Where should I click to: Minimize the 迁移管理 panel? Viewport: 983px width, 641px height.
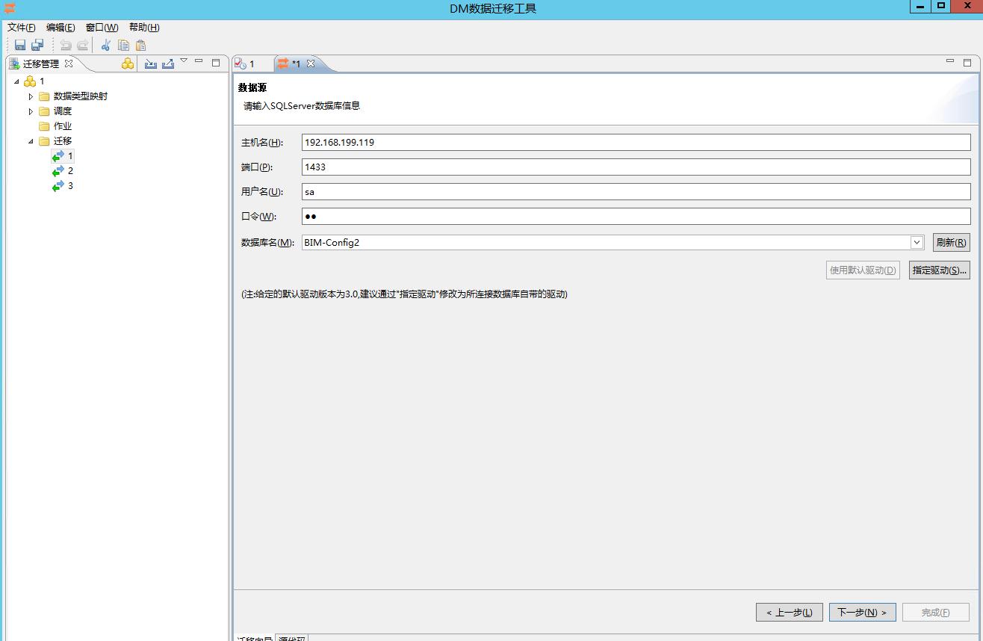[199, 61]
